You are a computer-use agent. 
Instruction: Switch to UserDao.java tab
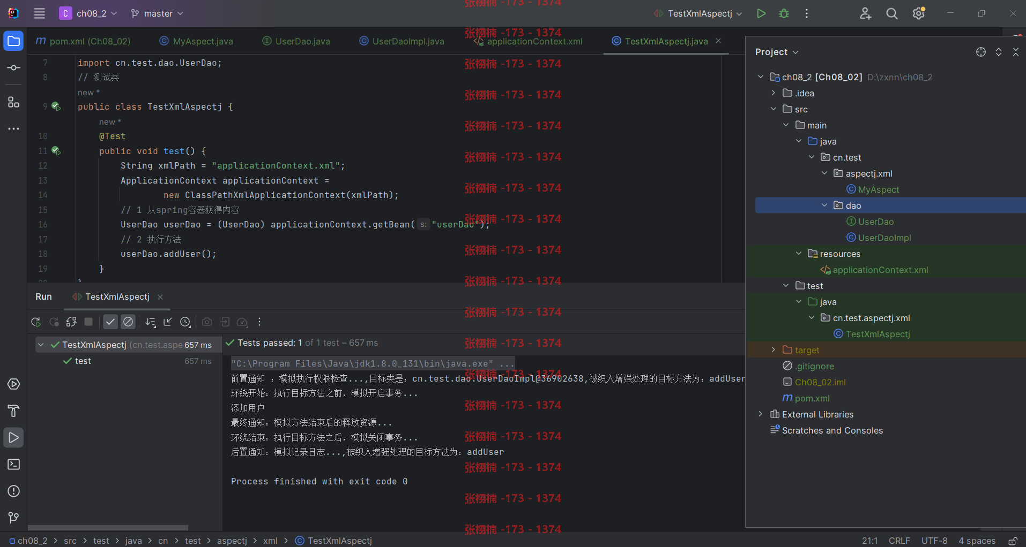296,41
